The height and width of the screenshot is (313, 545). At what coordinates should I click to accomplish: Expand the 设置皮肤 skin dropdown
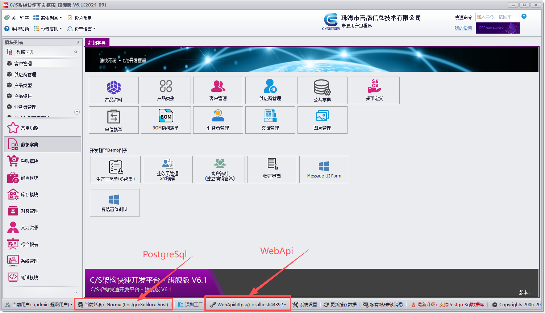pyautogui.click(x=48, y=29)
